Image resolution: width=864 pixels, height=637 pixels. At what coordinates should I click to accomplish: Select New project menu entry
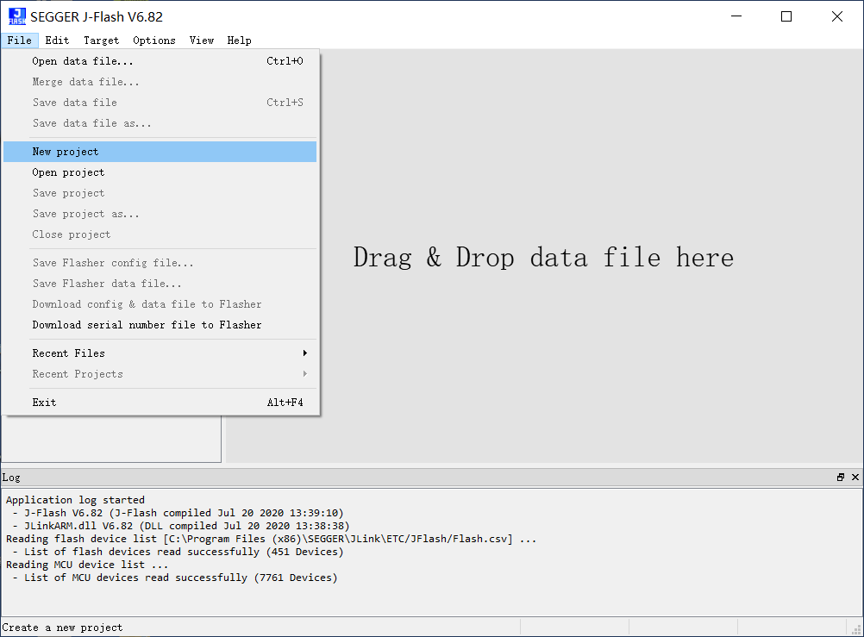(x=160, y=152)
